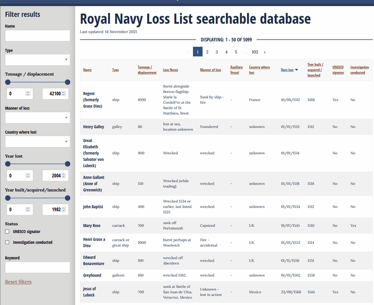Enable the UNESCO signator checkbox
The width and height of the screenshot is (374, 305).
[x=7, y=232]
